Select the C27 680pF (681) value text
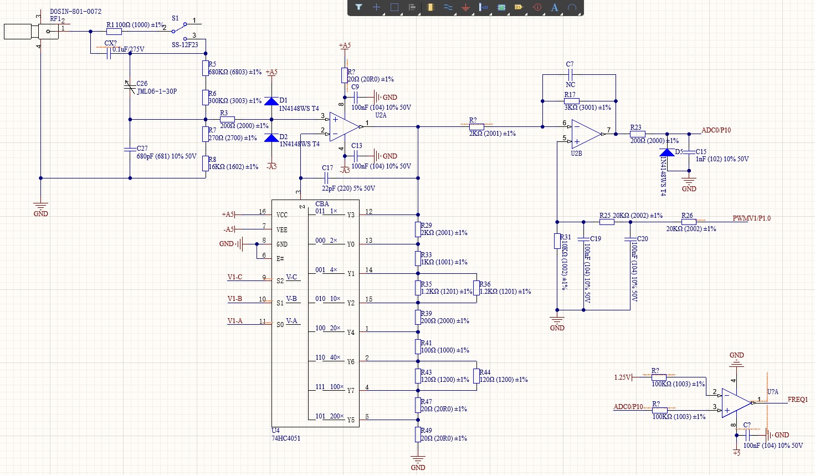 tap(166, 156)
